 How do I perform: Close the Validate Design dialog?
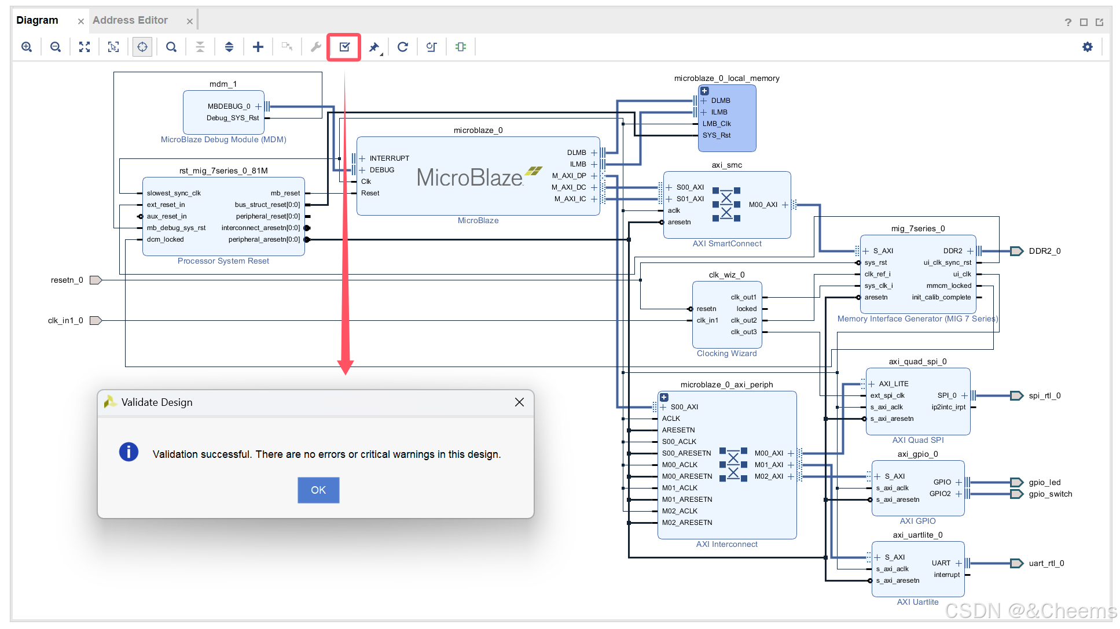pos(519,402)
